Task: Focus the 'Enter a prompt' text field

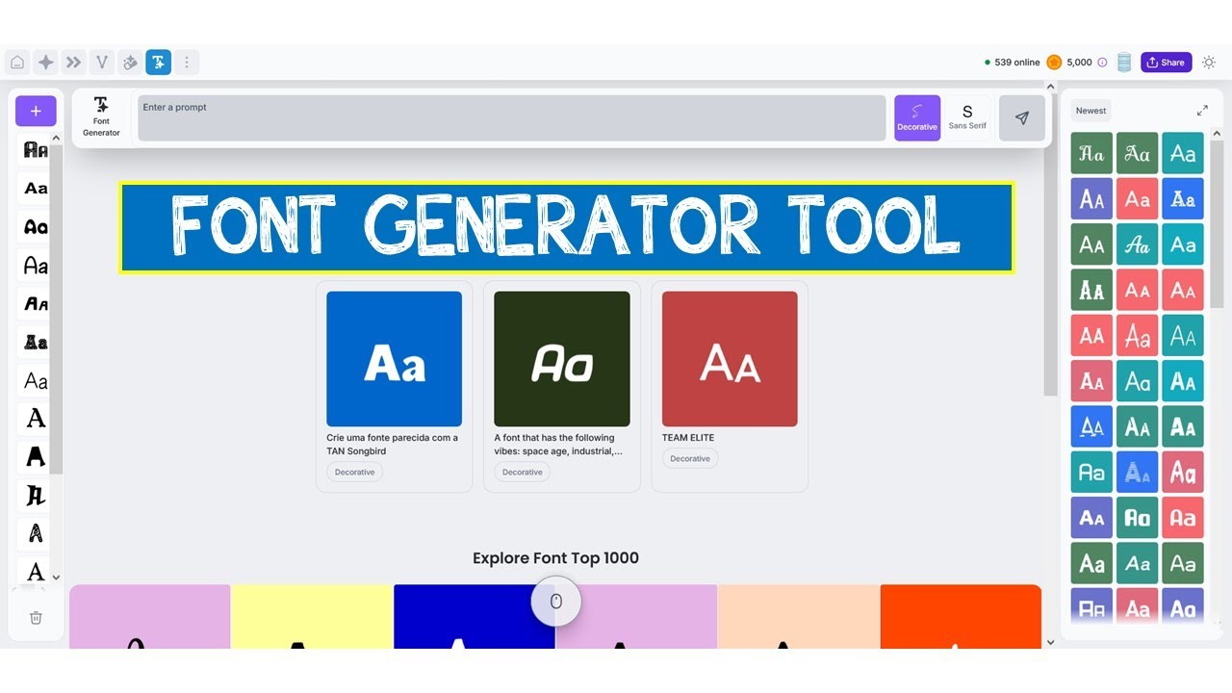Action: [x=511, y=118]
